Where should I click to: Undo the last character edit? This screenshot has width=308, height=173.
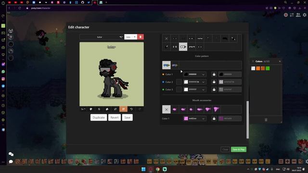click(131, 109)
